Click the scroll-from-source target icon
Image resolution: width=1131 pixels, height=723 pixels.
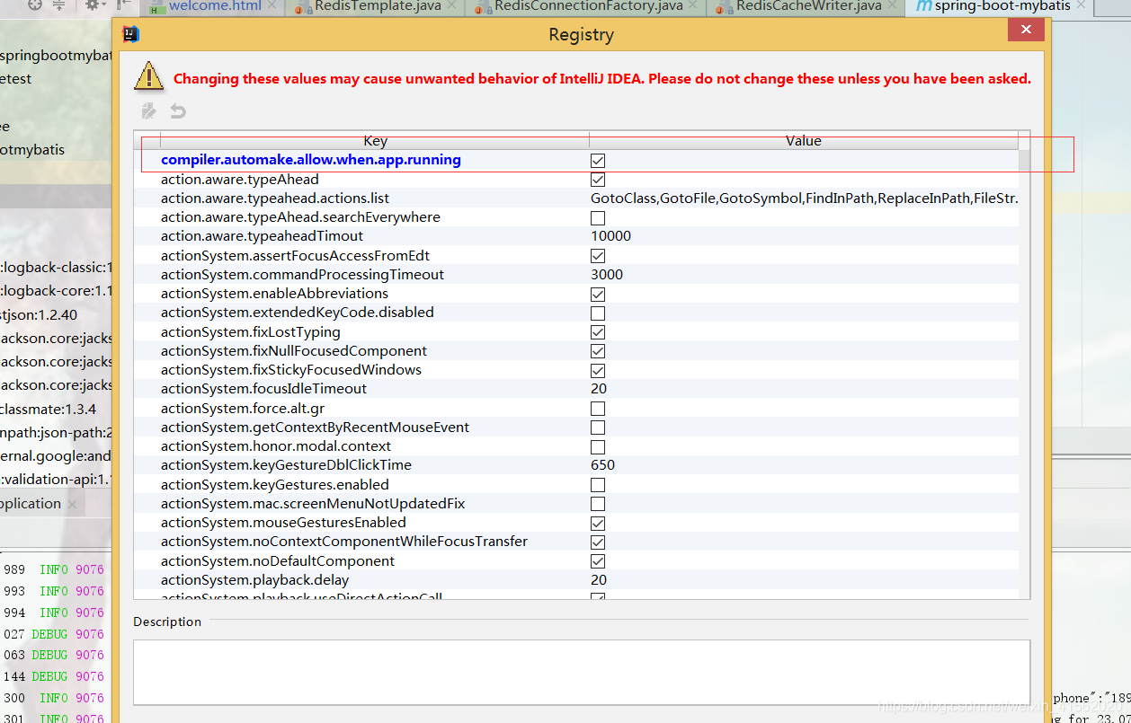coord(35,5)
